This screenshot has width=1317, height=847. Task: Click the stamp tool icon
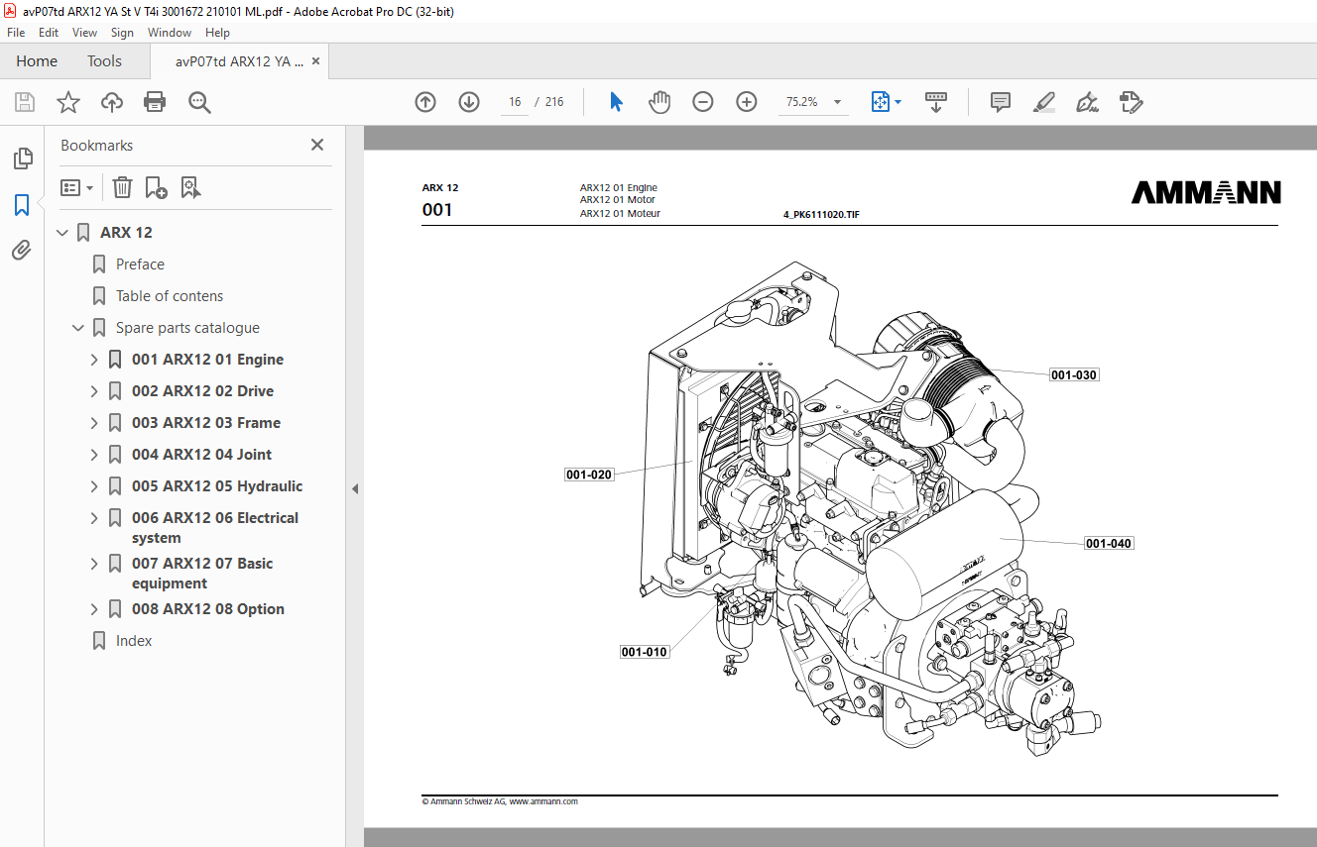[1131, 102]
